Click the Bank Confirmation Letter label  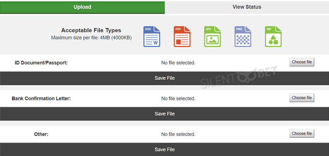pos(41,98)
